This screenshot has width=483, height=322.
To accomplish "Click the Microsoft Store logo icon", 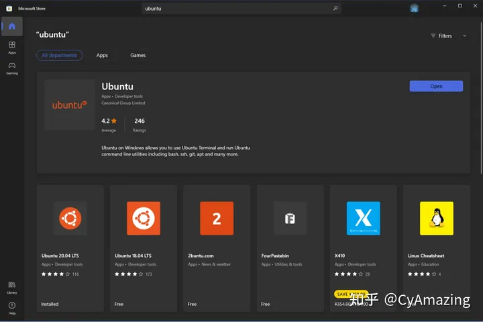I will click(x=9, y=9).
